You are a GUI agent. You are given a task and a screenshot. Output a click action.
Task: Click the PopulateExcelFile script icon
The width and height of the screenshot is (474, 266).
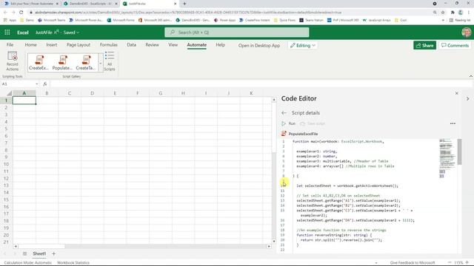[x=284, y=134]
